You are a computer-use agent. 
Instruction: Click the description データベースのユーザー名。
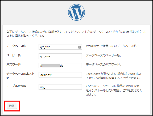pyautogui.click(x=104, y=55)
